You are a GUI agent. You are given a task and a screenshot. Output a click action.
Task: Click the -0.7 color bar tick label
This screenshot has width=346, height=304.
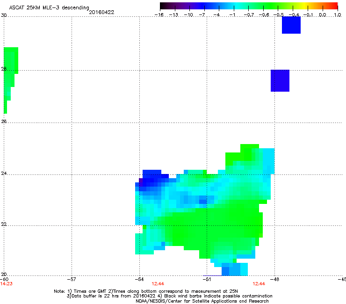249,15
